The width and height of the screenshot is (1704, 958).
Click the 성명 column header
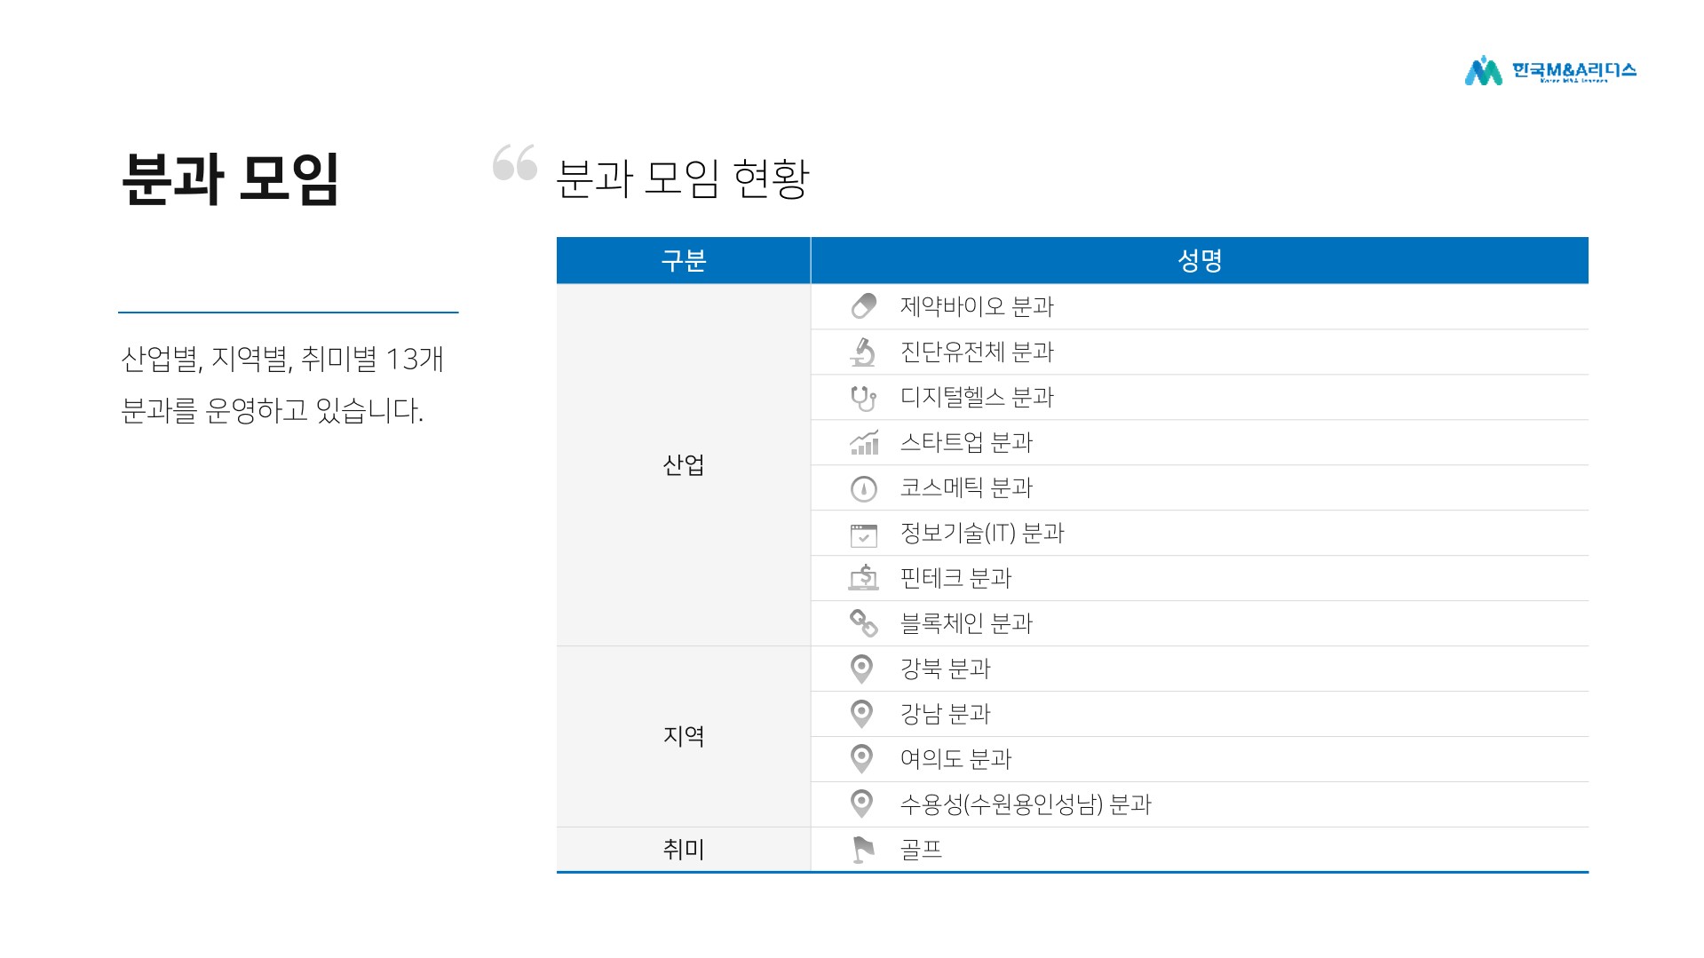tap(1199, 260)
